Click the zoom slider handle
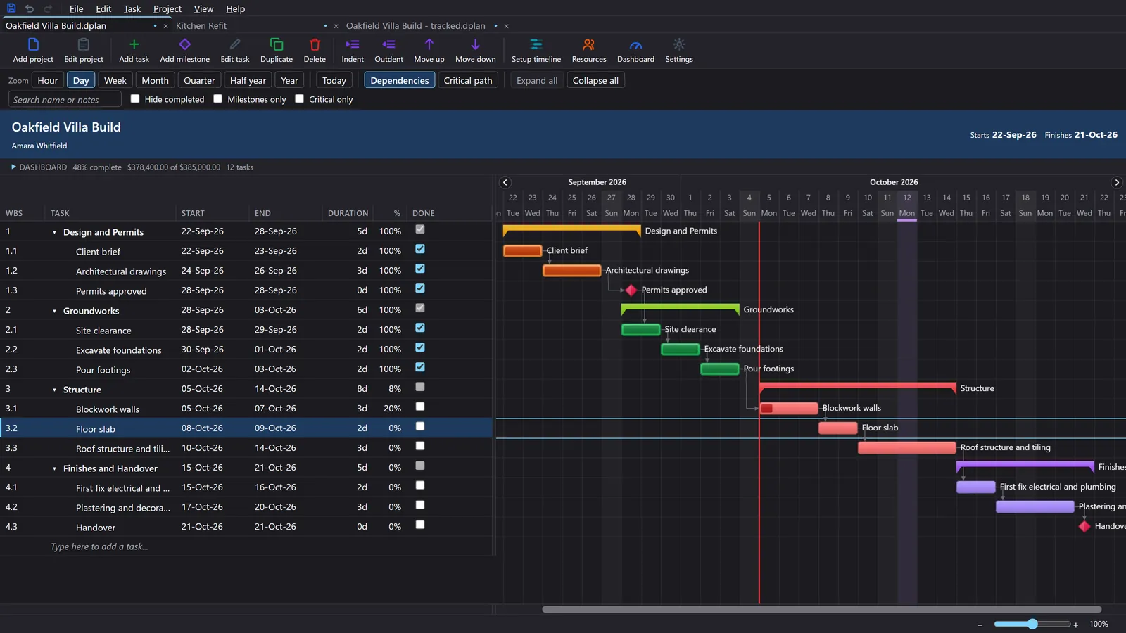This screenshot has height=633, width=1126. (1032, 624)
